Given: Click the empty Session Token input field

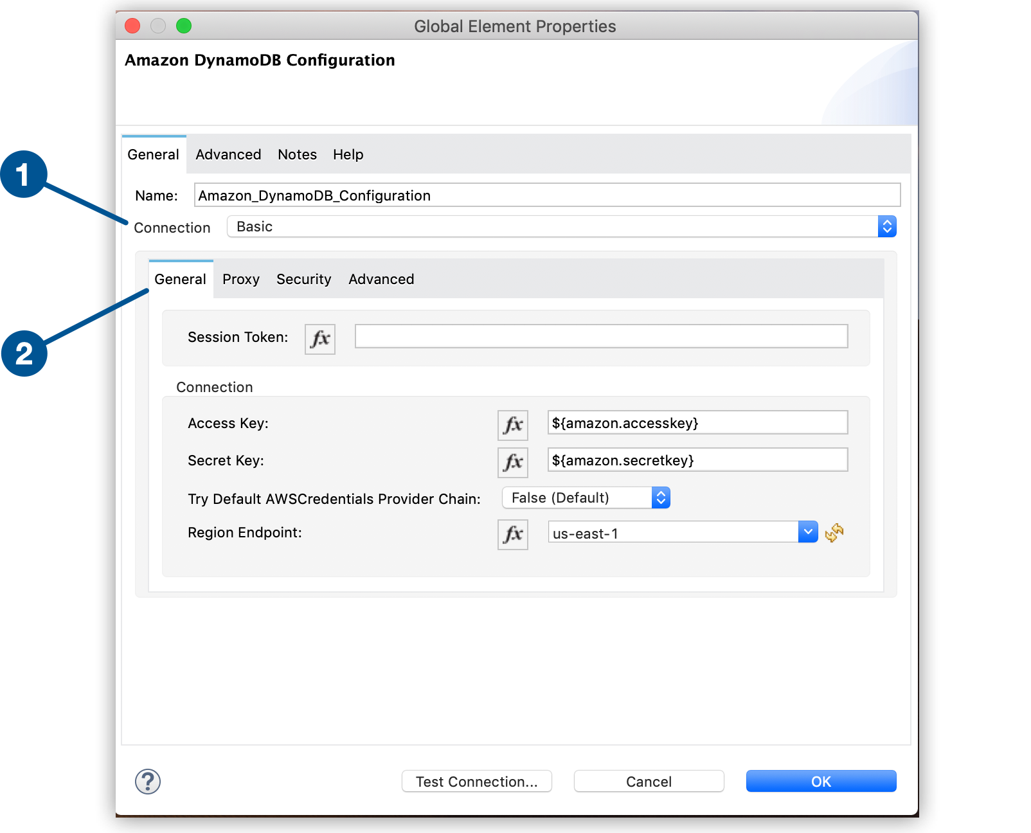Looking at the screenshot, I should [x=600, y=336].
